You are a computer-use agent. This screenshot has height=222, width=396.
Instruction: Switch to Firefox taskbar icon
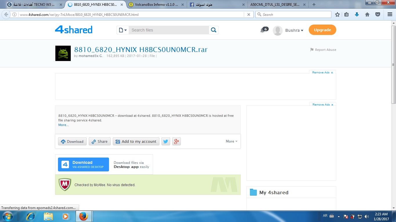(83, 216)
